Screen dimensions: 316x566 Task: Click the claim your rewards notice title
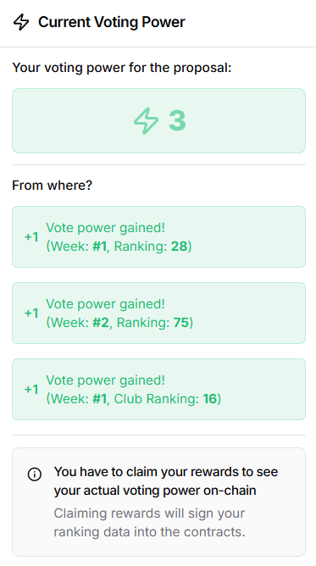(166, 480)
